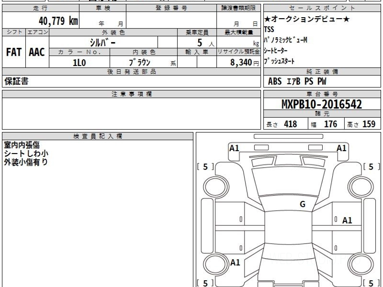Click the A1 mark on right door
383x287 pixels.
click(347, 220)
